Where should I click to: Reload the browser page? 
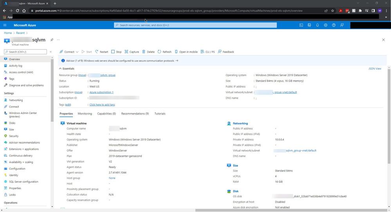tap(18, 11)
